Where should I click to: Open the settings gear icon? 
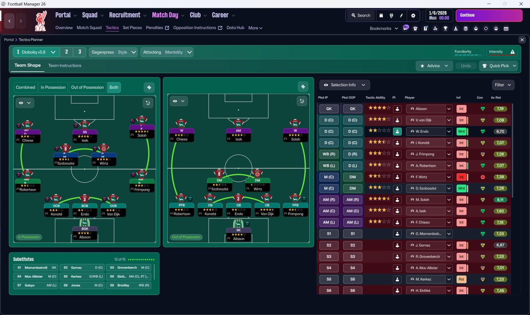tap(413, 15)
